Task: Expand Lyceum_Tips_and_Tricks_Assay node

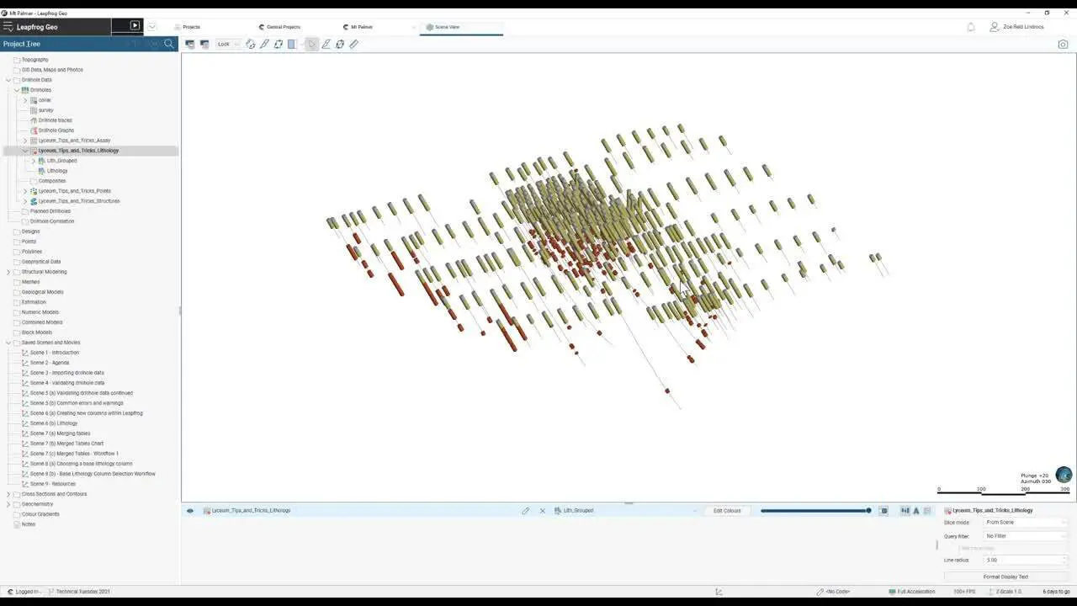Action: pyautogui.click(x=25, y=141)
